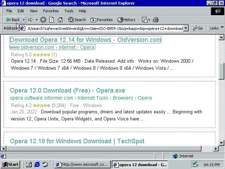Viewport: 225px width, 169px height.
Task: Click the horizontal scrollbar thumb
Action: click(x=104, y=149)
